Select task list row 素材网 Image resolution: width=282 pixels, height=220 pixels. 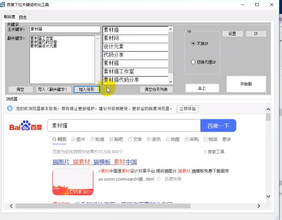135,38
